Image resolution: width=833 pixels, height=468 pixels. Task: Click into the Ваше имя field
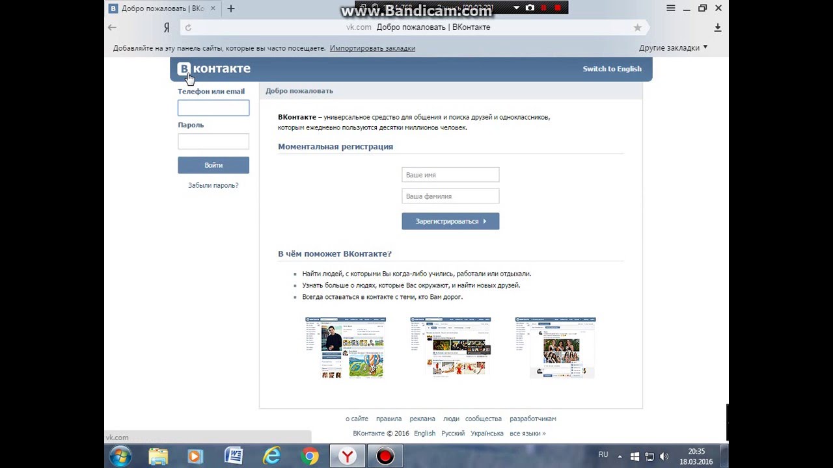[450, 175]
